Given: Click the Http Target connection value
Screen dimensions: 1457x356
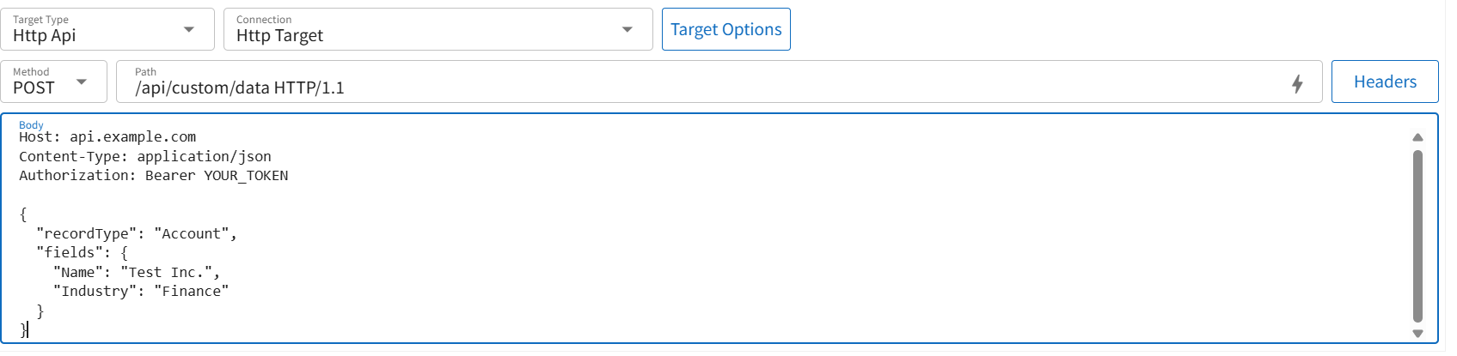Looking at the screenshot, I should [279, 35].
